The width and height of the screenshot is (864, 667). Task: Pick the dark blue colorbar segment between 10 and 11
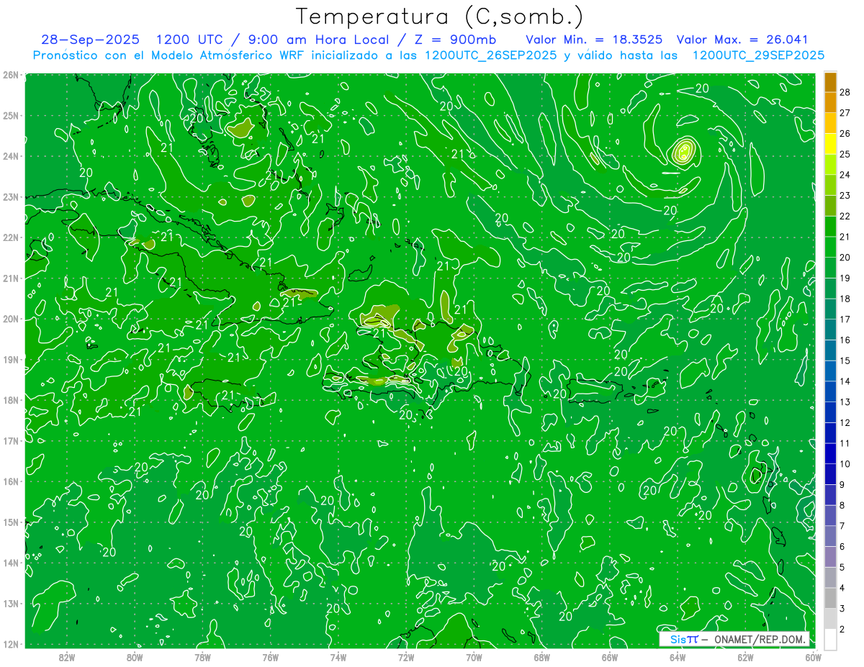pos(830,454)
